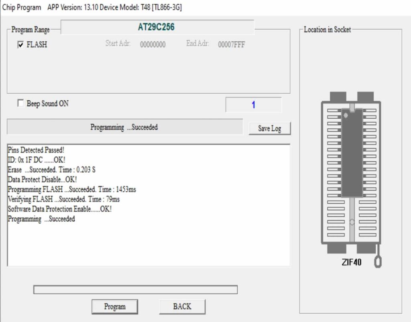The width and height of the screenshot is (411, 322).
Task: Select the 'Verifying FLASH' log line
Action: 63,199
